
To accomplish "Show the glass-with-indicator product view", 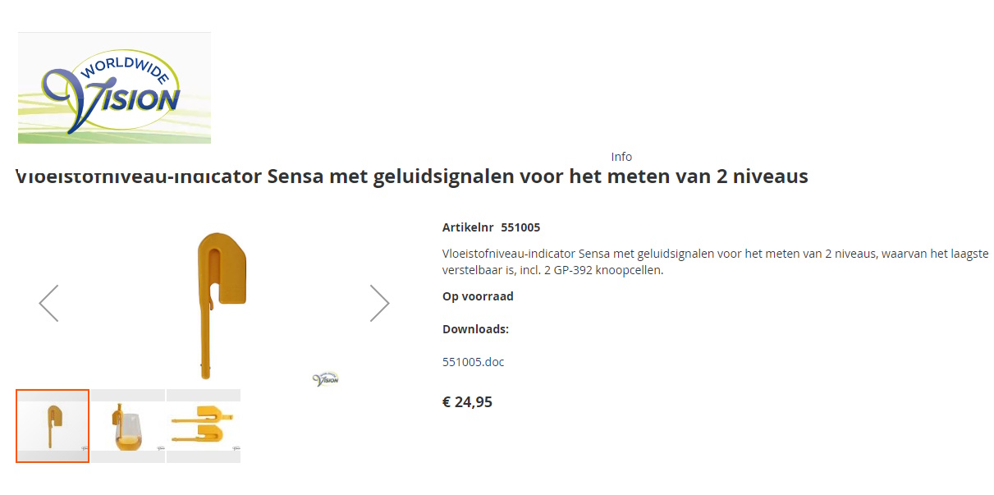I will pyautogui.click(x=128, y=425).
